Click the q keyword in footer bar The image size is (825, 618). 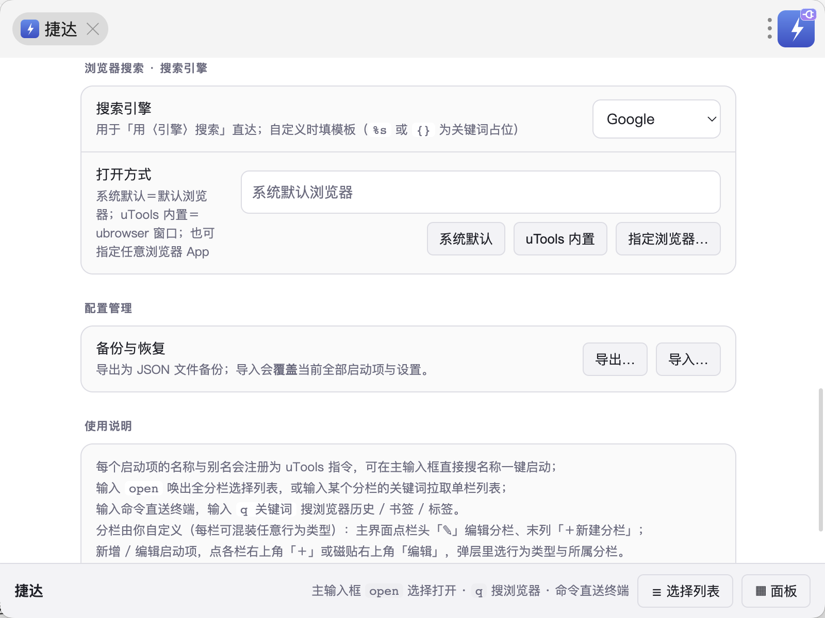tap(479, 591)
